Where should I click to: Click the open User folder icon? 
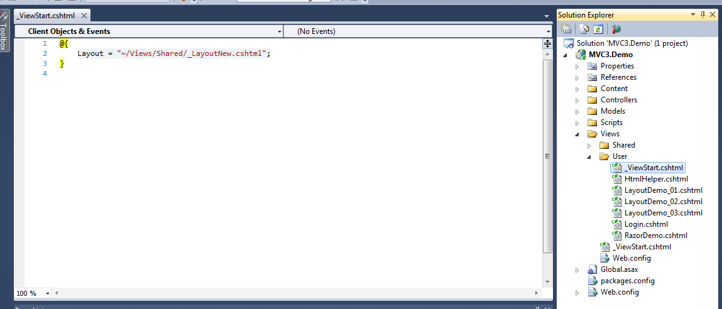pyautogui.click(x=604, y=156)
